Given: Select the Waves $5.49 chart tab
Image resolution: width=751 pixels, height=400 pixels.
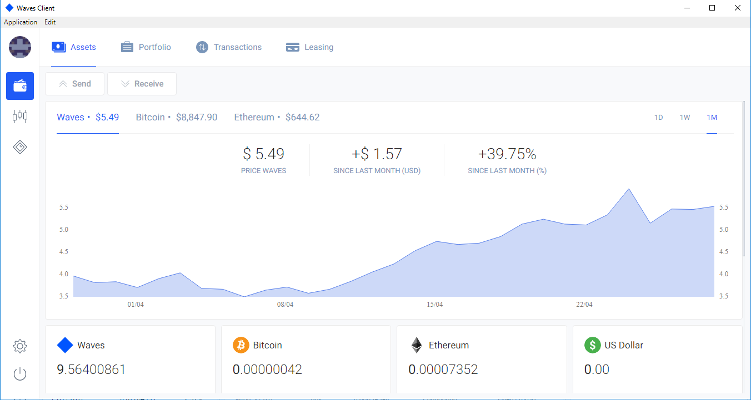Looking at the screenshot, I should pyautogui.click(x=88, y=117).
